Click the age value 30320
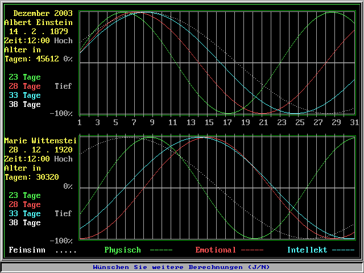This screenshot has height=273, width=364. point(48,177)
